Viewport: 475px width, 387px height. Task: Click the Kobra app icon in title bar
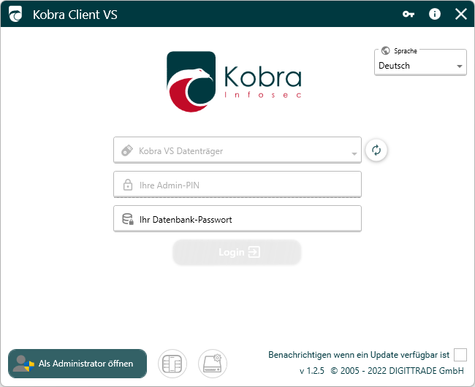coord(15,14)
